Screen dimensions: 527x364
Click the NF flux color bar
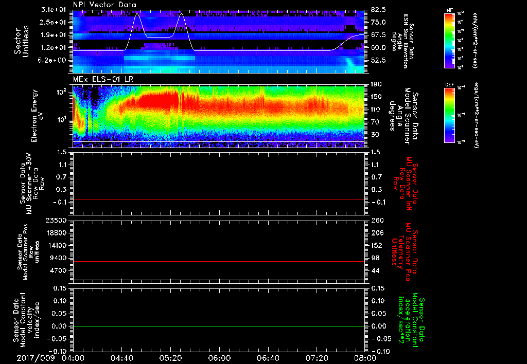449,41
